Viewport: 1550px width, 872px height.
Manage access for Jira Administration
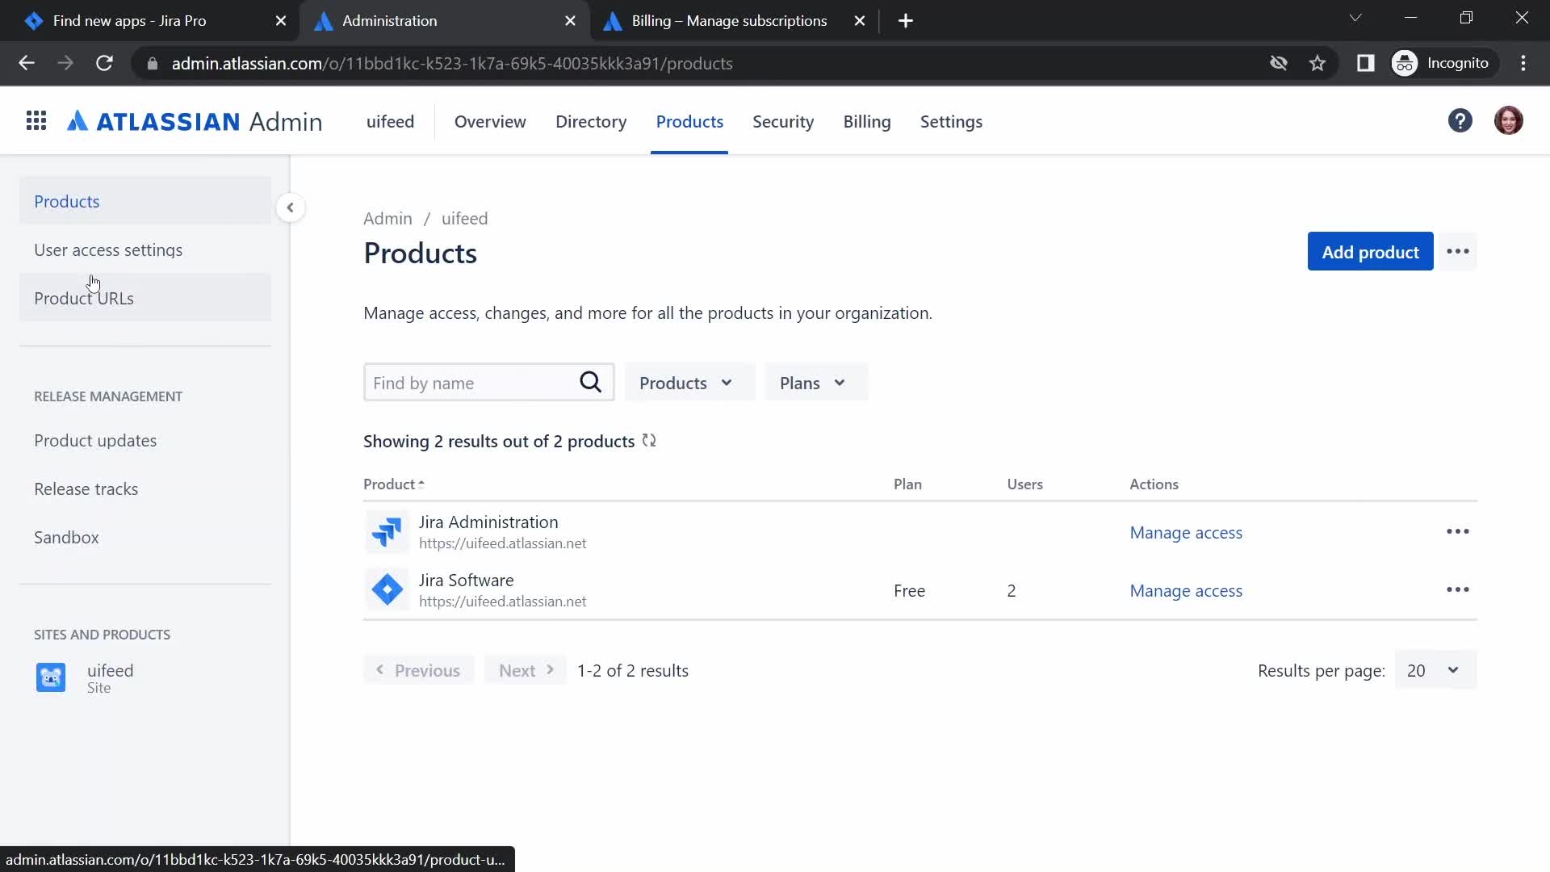click(1186, 533)
